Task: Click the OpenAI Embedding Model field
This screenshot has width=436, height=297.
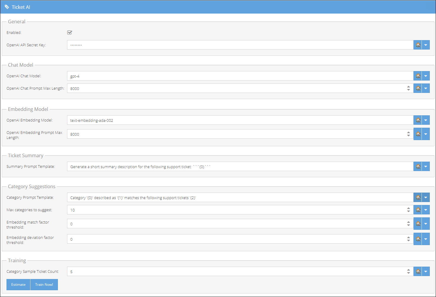Action: point(240,120)
